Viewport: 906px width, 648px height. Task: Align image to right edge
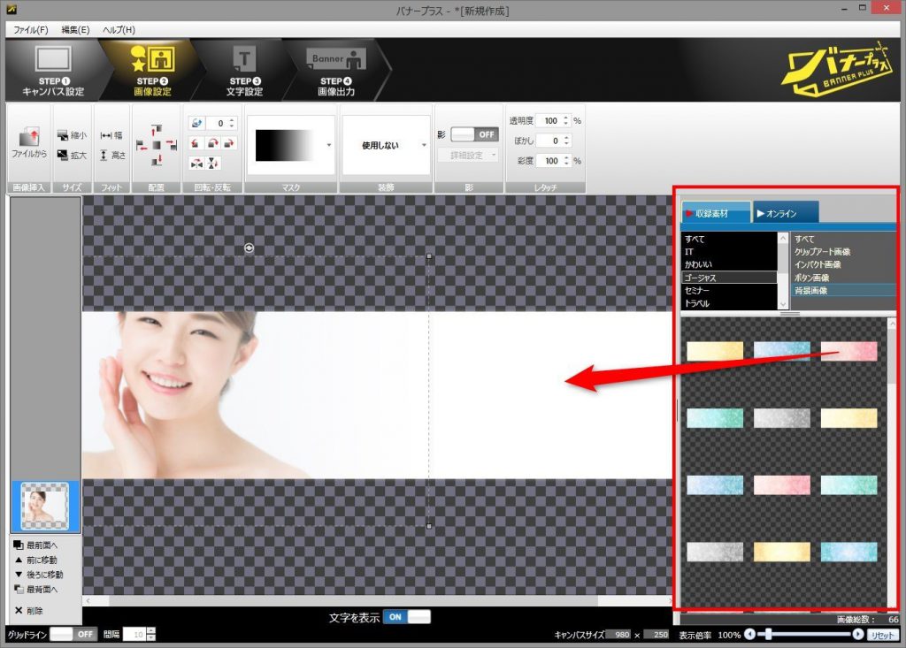click(x=172, y=144)
